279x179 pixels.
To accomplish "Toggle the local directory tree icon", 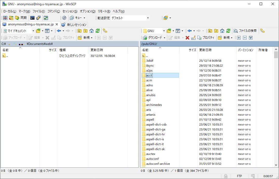I will (105, 31).
